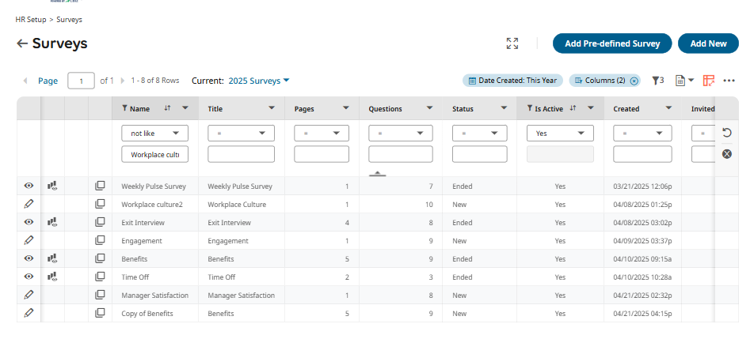Viewport: 754px width, 354px height.
Task: Clear filters with the circled X icon
Action: click(727, 154)
